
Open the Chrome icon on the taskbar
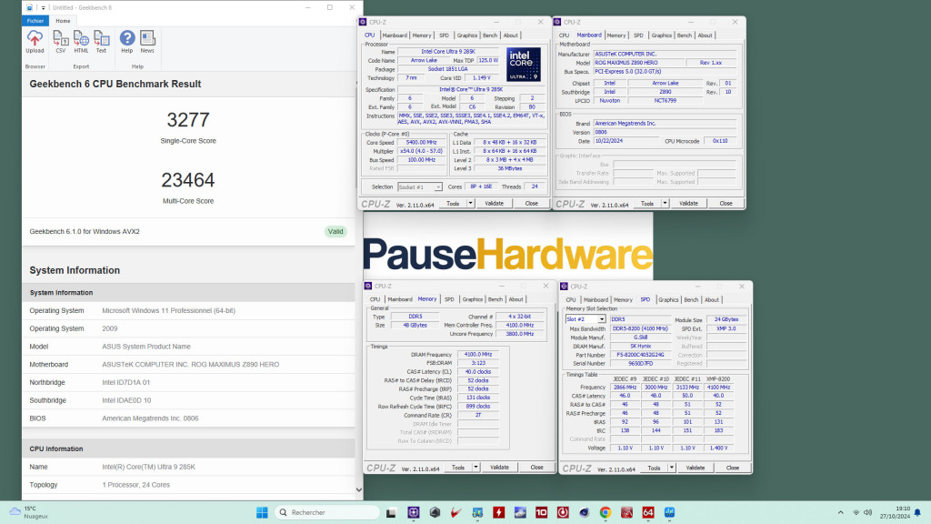(605, 513)
